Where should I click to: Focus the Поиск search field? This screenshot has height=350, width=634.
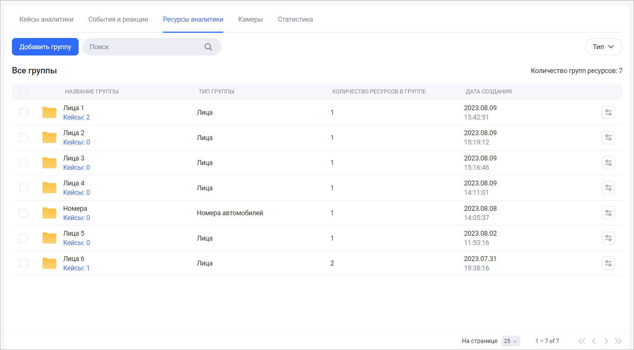point(145,47)
